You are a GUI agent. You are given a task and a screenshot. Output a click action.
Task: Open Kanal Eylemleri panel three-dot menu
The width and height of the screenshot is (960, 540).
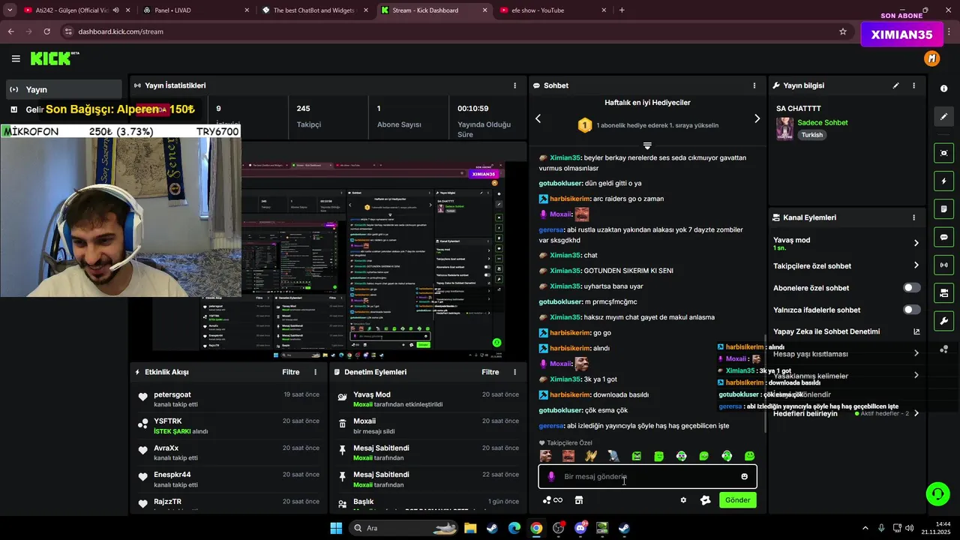point(913,217)
